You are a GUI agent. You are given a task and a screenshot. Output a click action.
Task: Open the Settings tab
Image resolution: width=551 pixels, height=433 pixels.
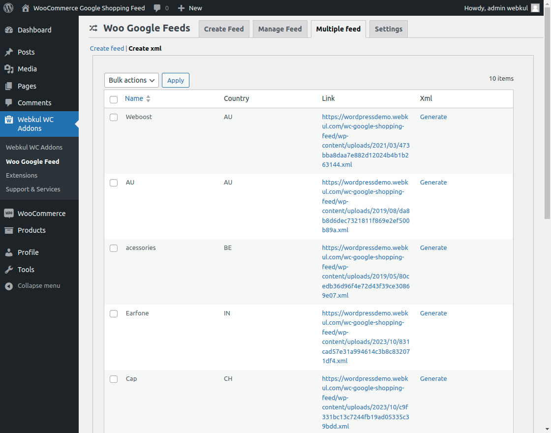388,29
